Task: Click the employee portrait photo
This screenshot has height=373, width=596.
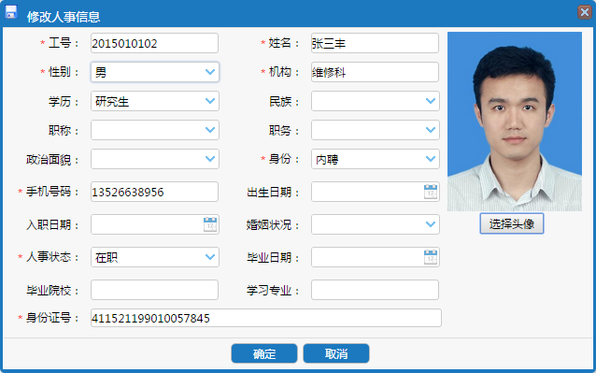Action: [515, 122]
